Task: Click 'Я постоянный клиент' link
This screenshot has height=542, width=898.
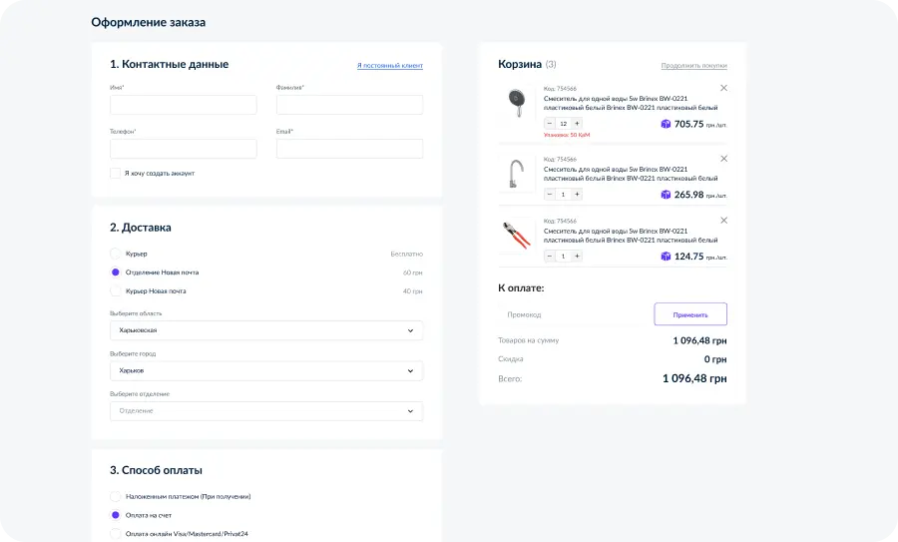Action: point(390,65)
